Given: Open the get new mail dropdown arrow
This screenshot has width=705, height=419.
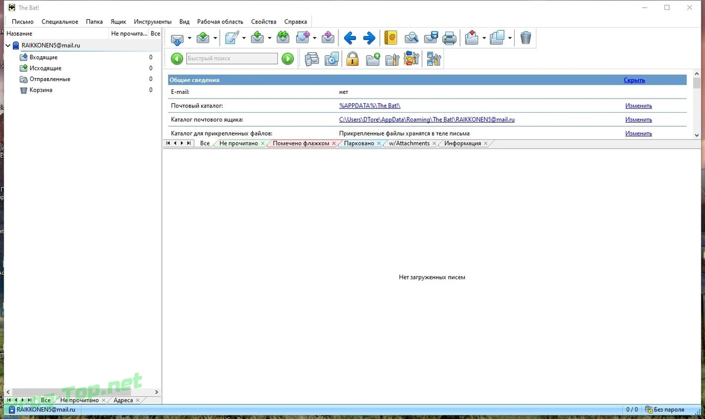Looking at the screenshot, I should click(x=189, y=39).
